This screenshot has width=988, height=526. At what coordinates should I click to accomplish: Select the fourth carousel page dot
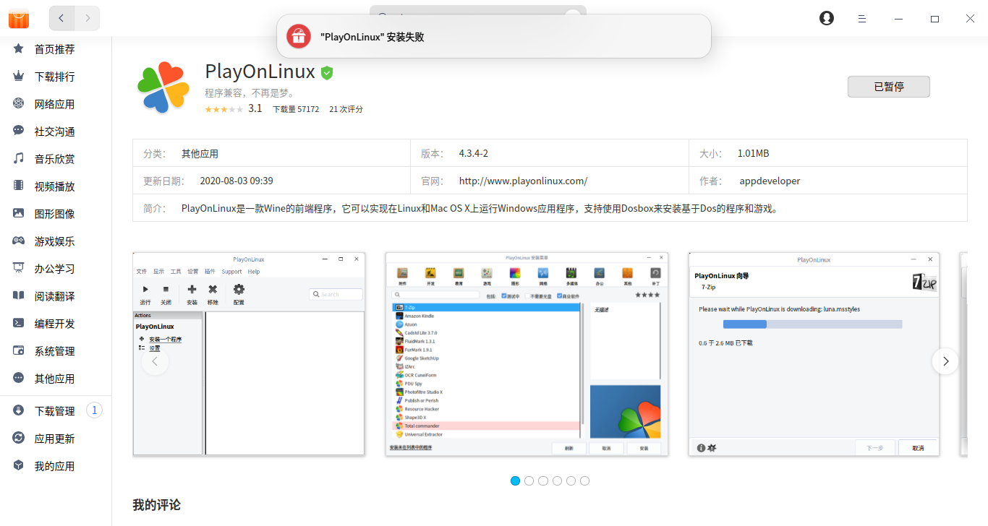point(557,480)
